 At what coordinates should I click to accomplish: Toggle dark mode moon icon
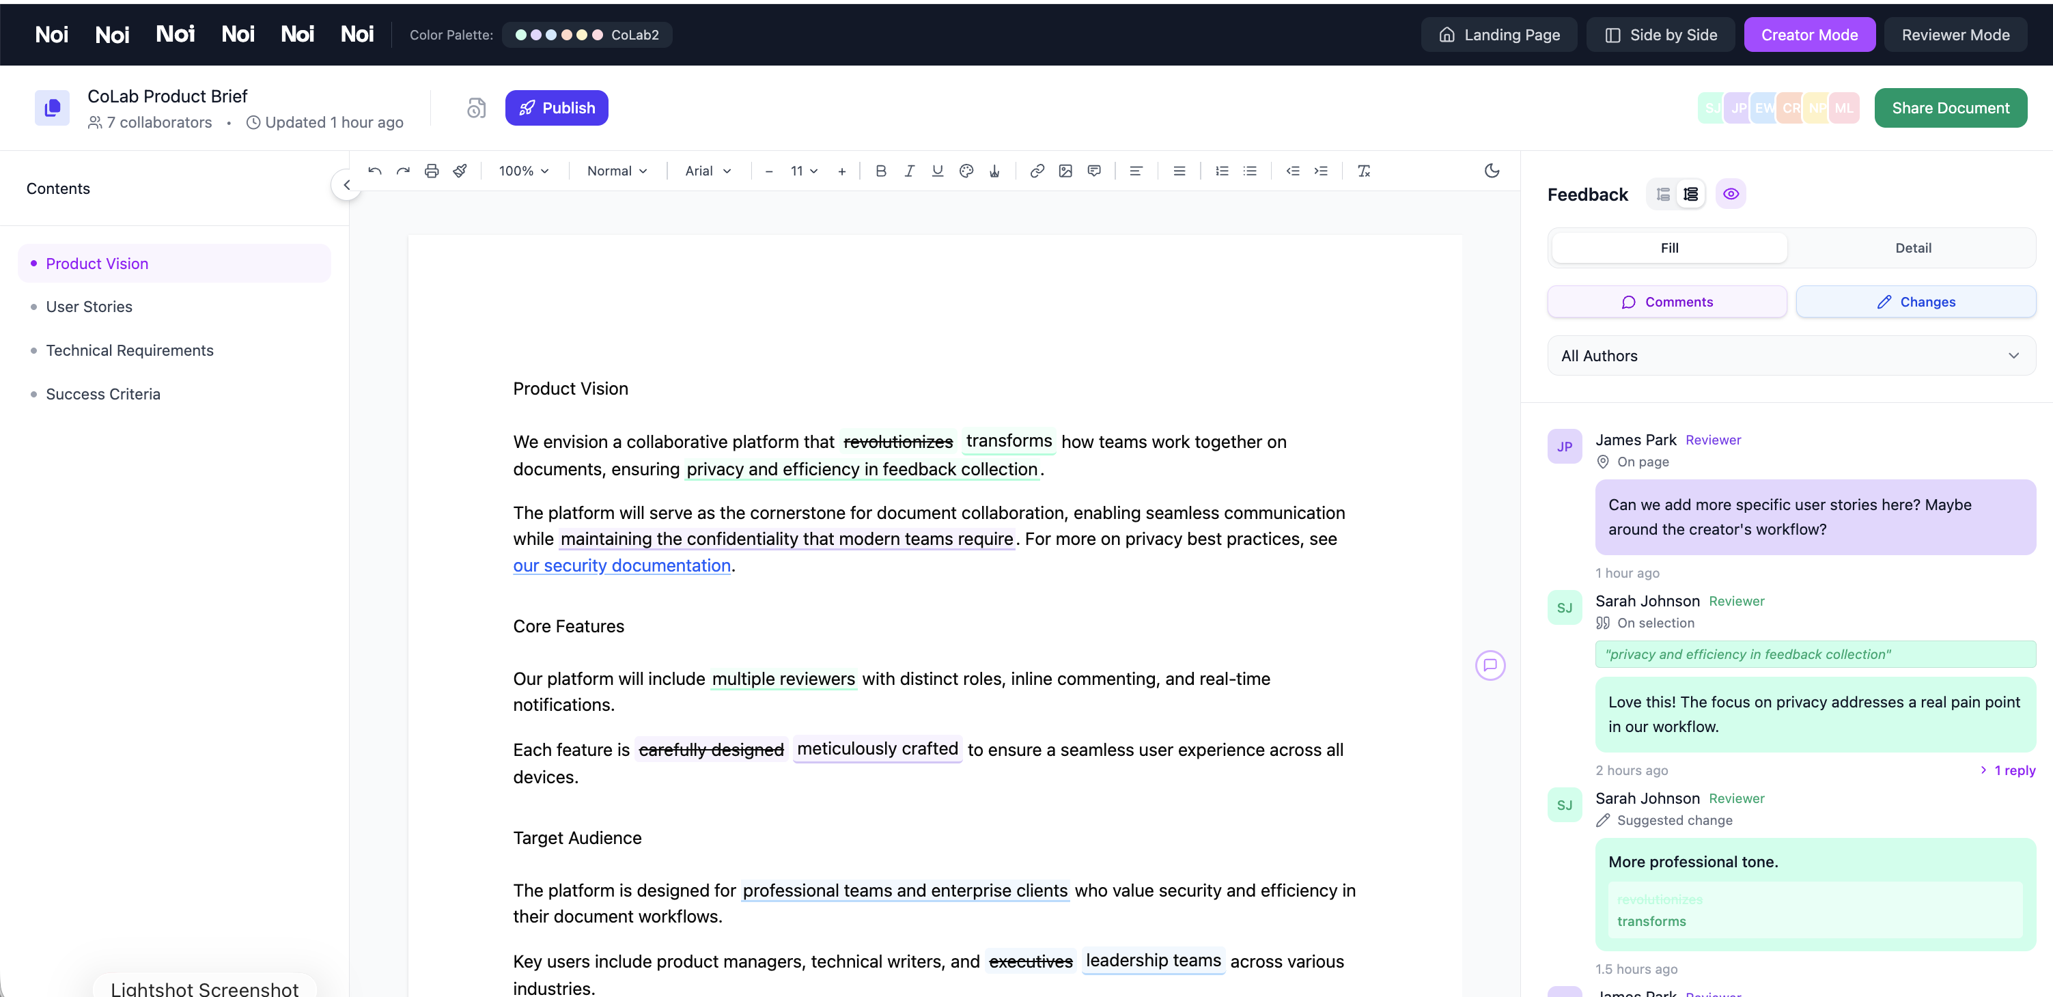pos(1492,171)
